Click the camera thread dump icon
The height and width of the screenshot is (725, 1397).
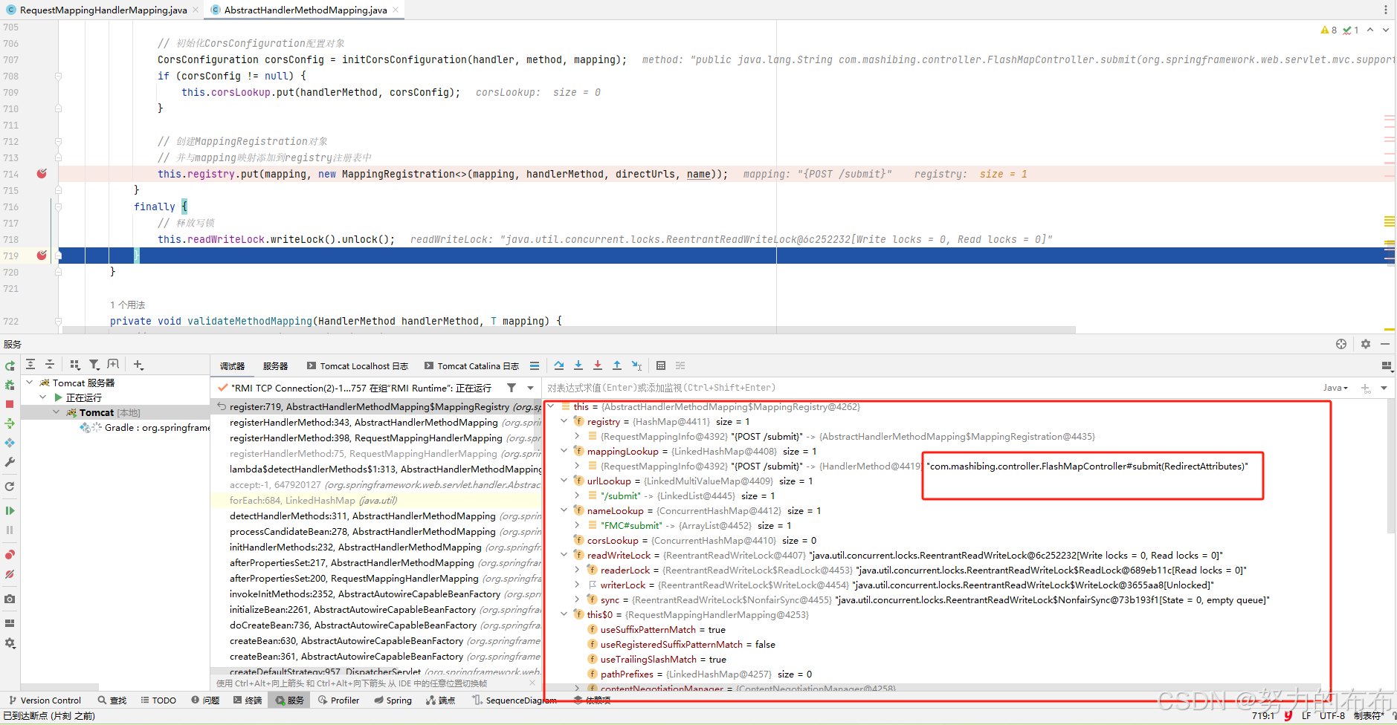(x=10, y=599)
